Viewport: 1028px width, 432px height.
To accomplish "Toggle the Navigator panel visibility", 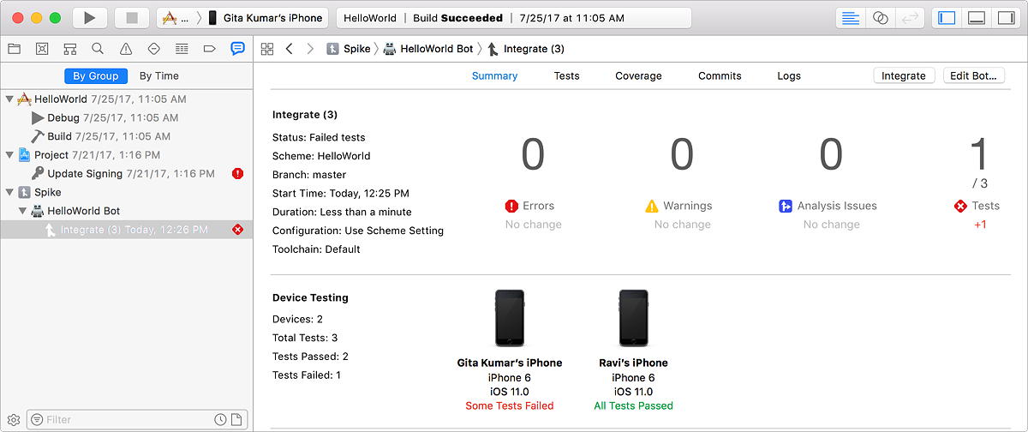I will coord(947,18).
